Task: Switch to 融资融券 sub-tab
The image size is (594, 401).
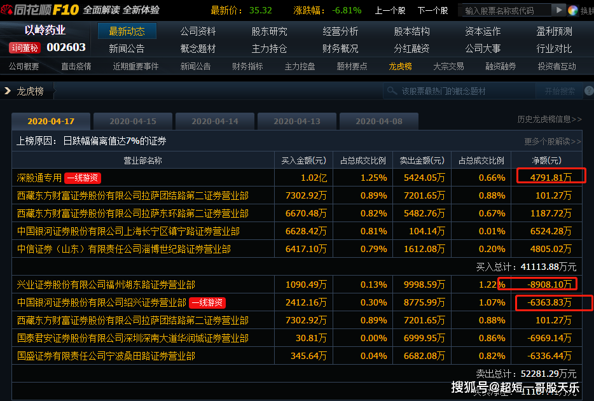Action: pos(501,67)
